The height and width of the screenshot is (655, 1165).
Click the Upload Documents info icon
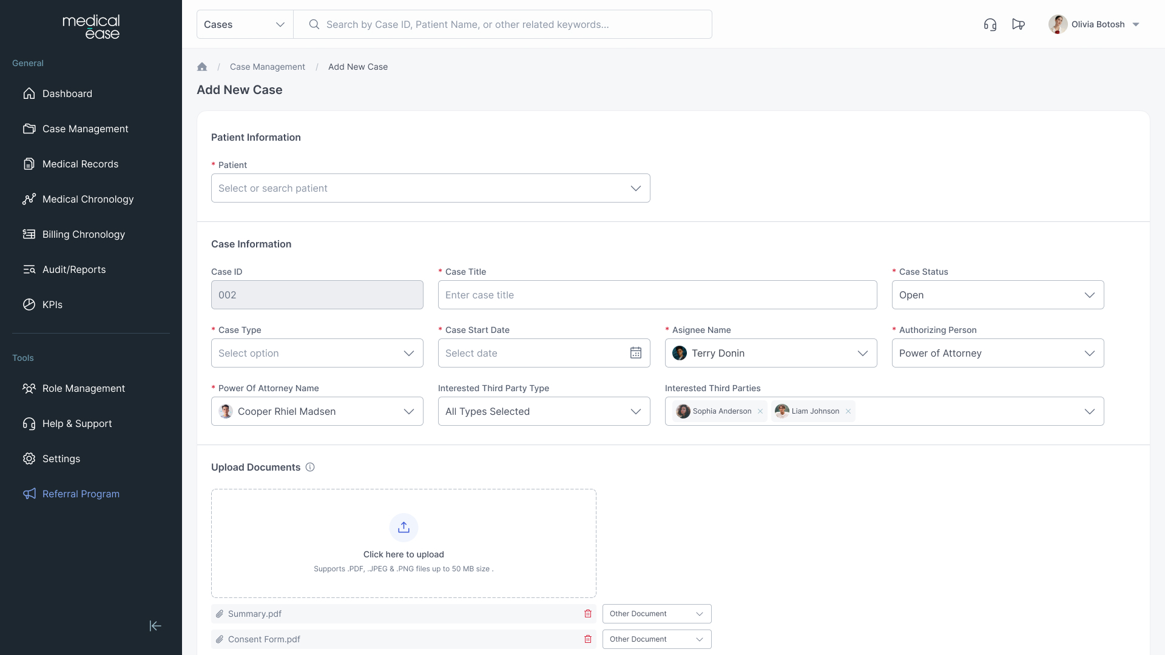(x=310, y=467)
